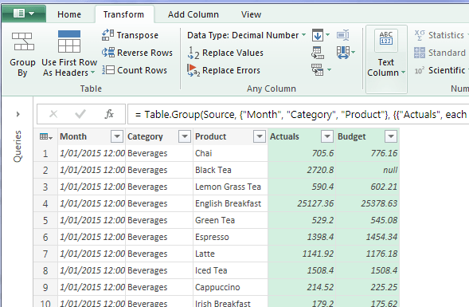Click Actuals value 705.6
469x307 pixels.
click(x=302, y=153)
